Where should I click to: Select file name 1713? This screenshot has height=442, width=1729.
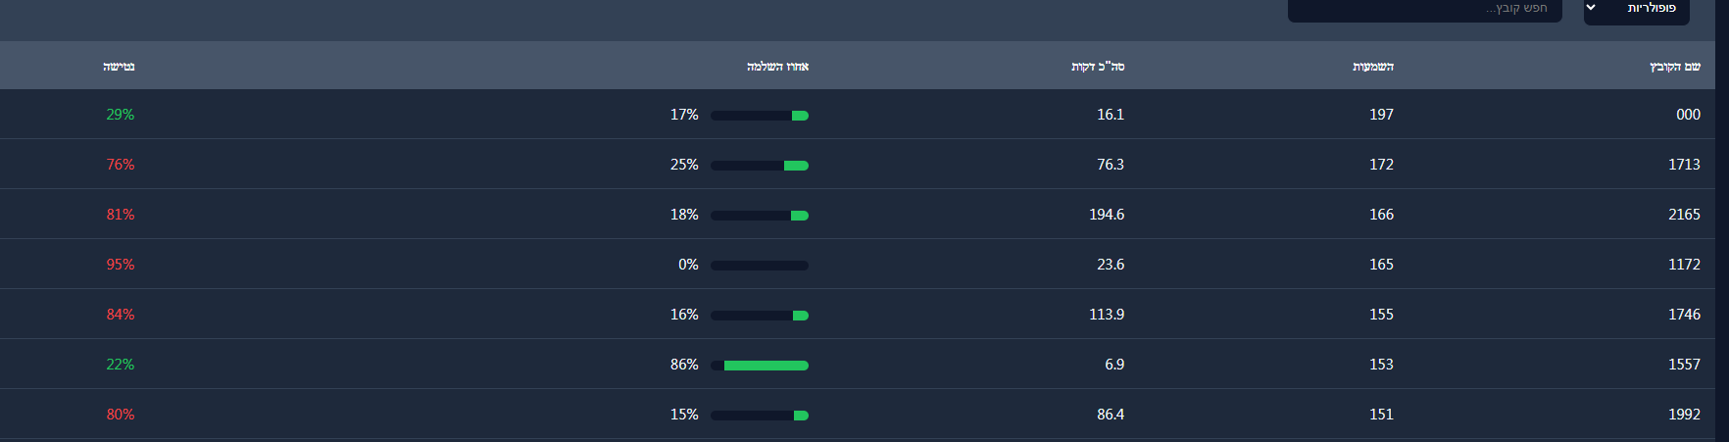point(1684,165)
